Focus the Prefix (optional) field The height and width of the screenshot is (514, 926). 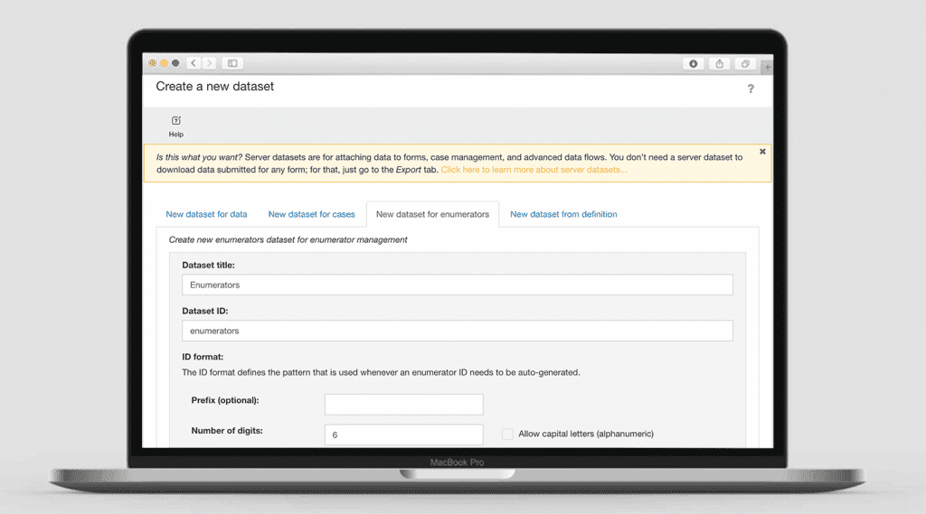coord(404,404)
